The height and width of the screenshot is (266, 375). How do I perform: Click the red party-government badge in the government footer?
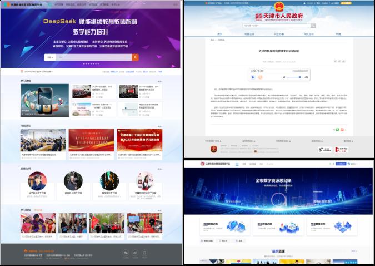coord(214,149)
